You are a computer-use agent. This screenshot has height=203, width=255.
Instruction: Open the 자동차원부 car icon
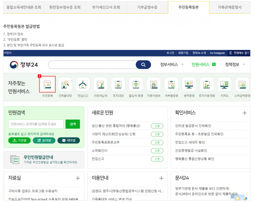tap(154, 84)
